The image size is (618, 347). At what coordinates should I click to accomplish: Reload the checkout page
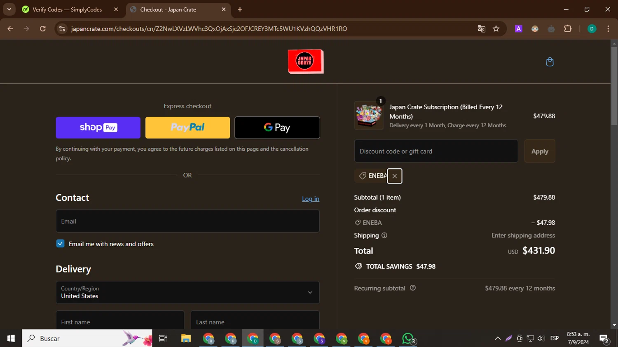pyautogui.click(x=43, y=29)
